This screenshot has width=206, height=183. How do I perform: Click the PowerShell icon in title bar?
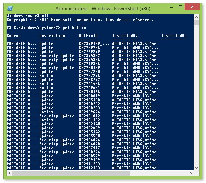(x=10, y=8)
